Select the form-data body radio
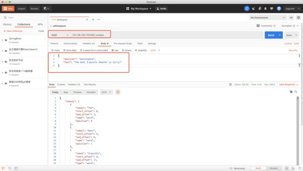 point(64,50)
